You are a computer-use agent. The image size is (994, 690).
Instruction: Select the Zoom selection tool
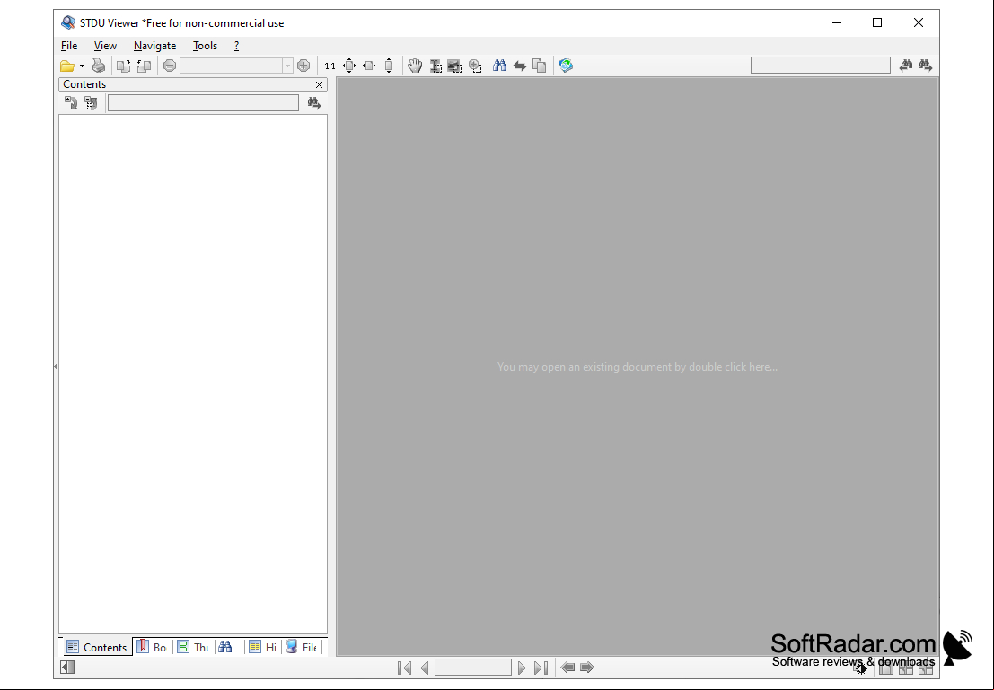(475, 66)
